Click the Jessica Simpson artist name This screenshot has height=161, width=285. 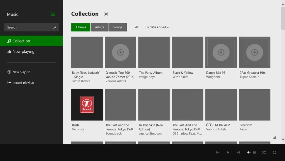pyautogui.click(x=150, y=133)
